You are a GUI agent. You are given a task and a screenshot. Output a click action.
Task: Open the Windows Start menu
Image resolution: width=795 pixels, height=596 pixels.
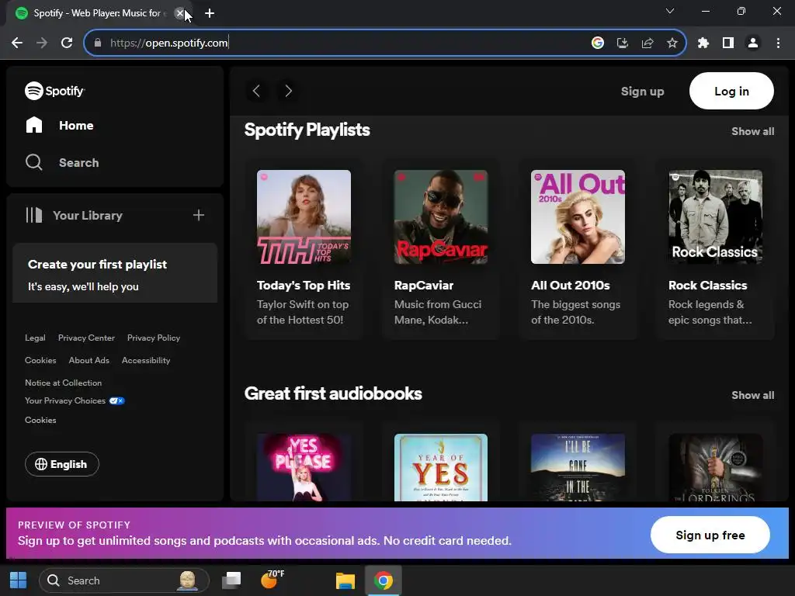(x=19, y=580)
